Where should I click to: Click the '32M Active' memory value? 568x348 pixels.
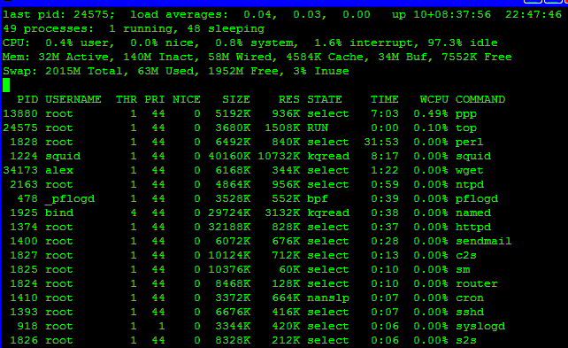[x=75, y=57]
